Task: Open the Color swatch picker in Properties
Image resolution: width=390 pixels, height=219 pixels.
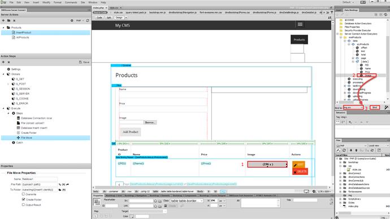Action: pyautogui.click(x=132, y=216)
